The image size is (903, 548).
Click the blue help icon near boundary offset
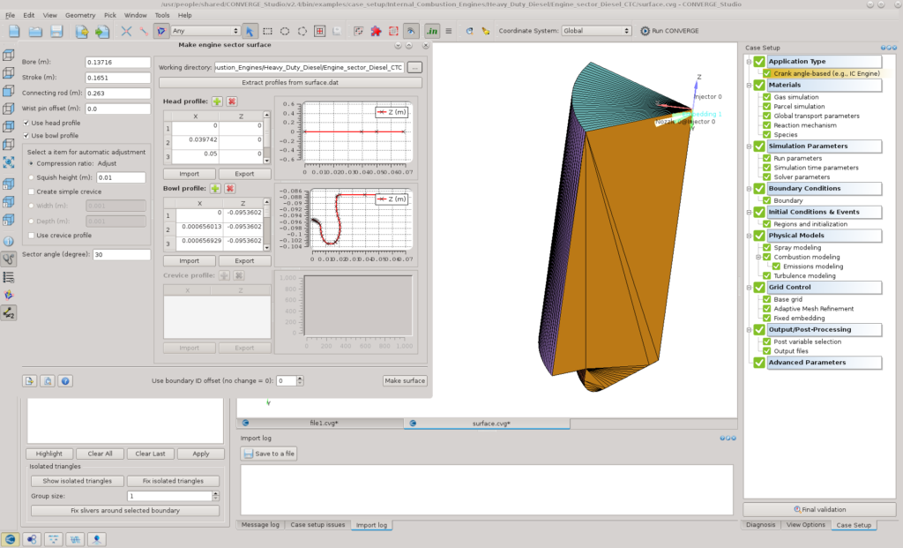point(65,381)
